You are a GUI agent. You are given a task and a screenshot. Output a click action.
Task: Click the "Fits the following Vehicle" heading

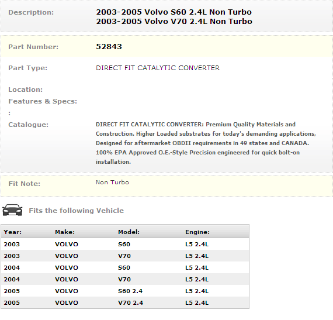tap(77, 211)
